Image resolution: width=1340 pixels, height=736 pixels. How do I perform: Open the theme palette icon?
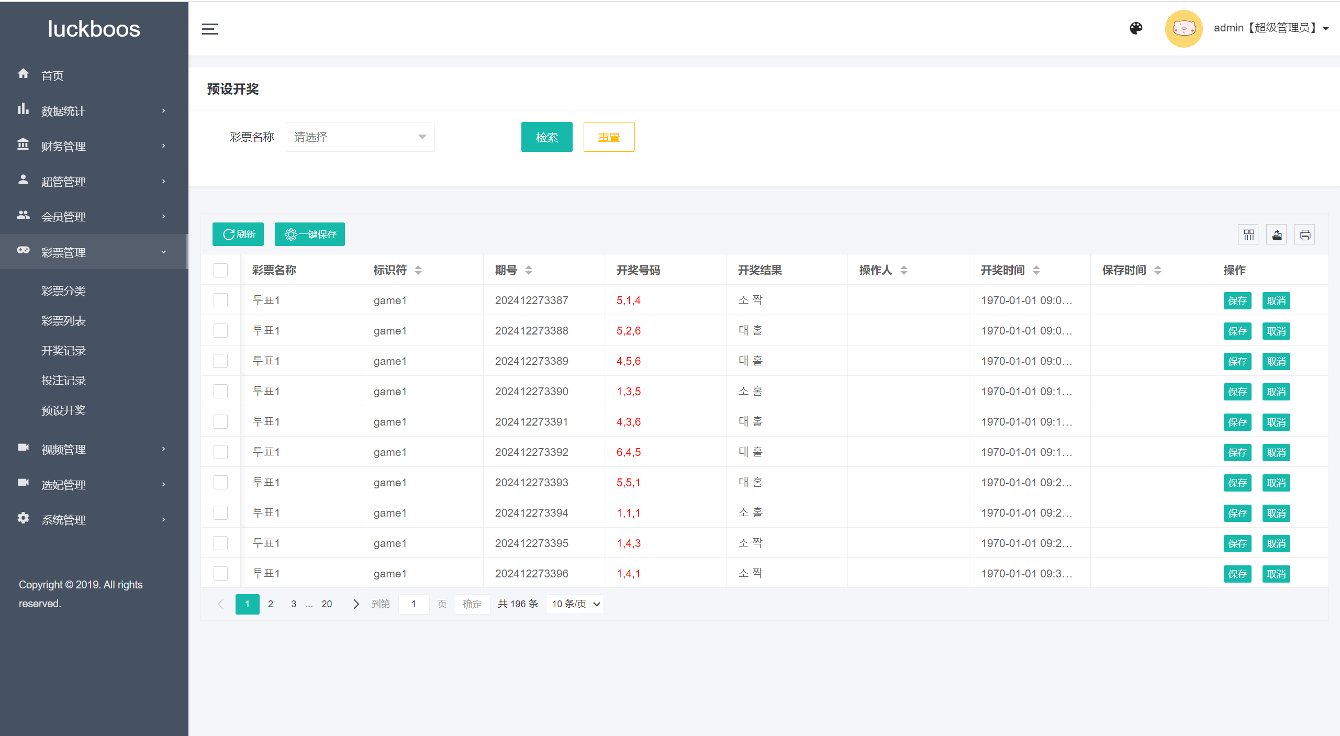[x=1136, y=28]
